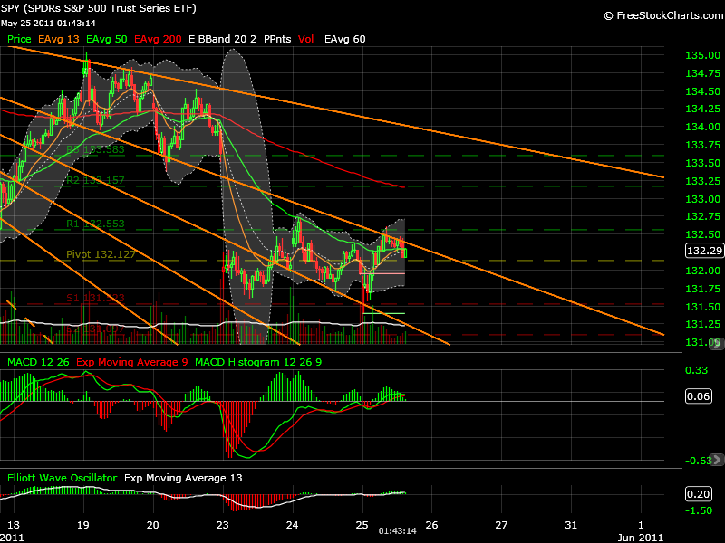Select the EAvg 60 legend label

click(x=344, y=40)
